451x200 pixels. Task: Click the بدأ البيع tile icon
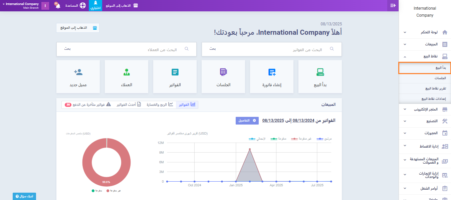320,72
